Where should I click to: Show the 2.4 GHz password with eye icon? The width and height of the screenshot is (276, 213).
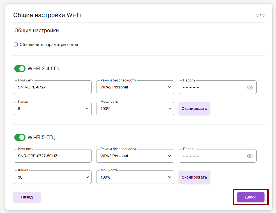250,87
